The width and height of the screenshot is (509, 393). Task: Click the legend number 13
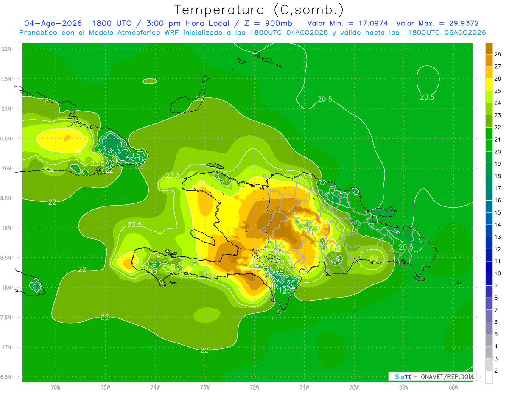pos(498,237)
